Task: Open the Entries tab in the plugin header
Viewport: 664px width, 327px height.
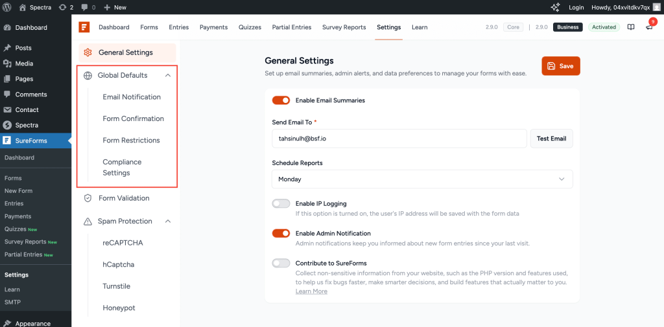Action: pyautogui.click(x=179, y=27)
